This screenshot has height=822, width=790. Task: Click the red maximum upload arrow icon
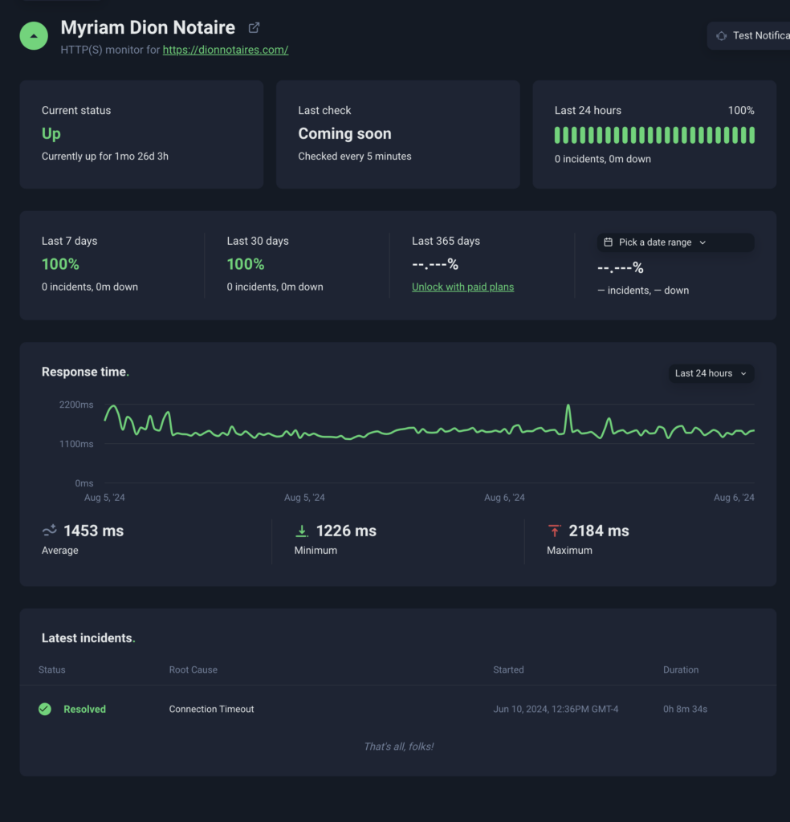pyautogui.click(x=554, y=531)
